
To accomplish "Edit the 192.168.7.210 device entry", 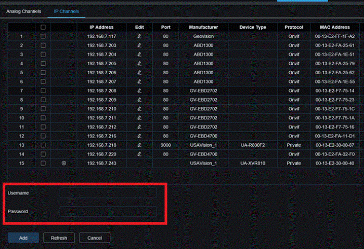I will tap(139, 108).
